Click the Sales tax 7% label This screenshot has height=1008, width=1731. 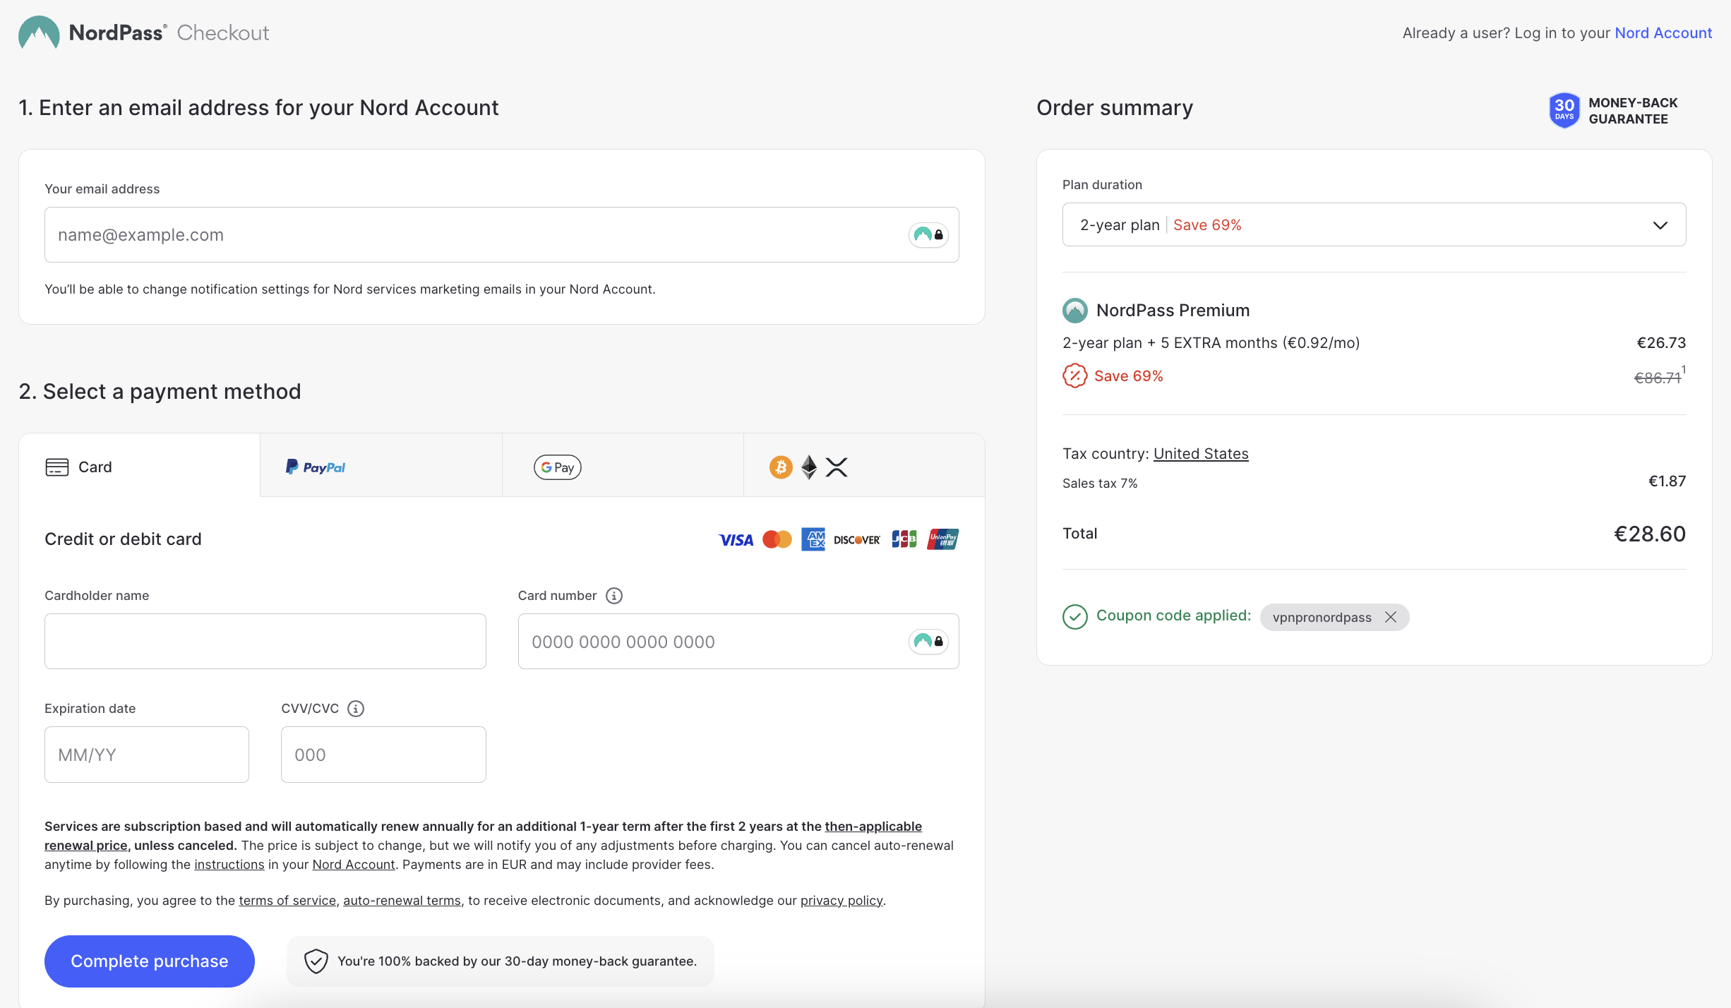coord(1100,484)
